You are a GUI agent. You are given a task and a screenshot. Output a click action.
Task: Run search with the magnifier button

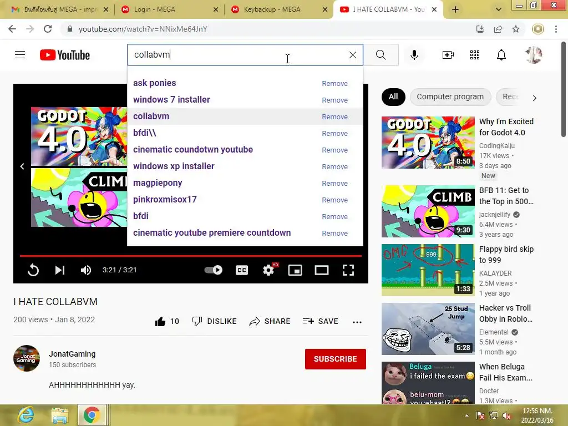pos(381,55)
